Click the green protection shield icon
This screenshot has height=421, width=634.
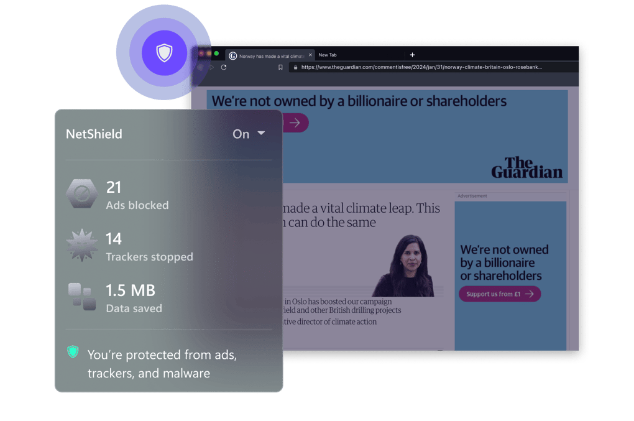tap(73, 353)
